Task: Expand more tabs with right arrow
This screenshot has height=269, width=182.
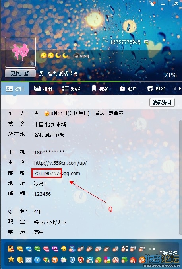Action: (x=180, y=89)
